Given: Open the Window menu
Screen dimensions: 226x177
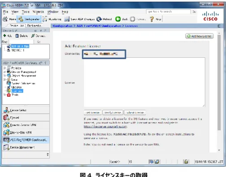Looking at the screenshot, I should tap(53, 12).
